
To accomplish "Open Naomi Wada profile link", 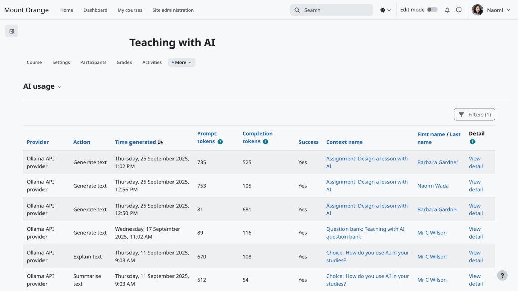I will click(433, 186).
